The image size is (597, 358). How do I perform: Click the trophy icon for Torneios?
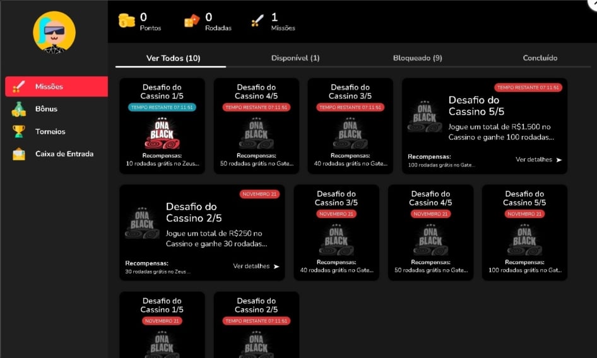pos(19,131)
